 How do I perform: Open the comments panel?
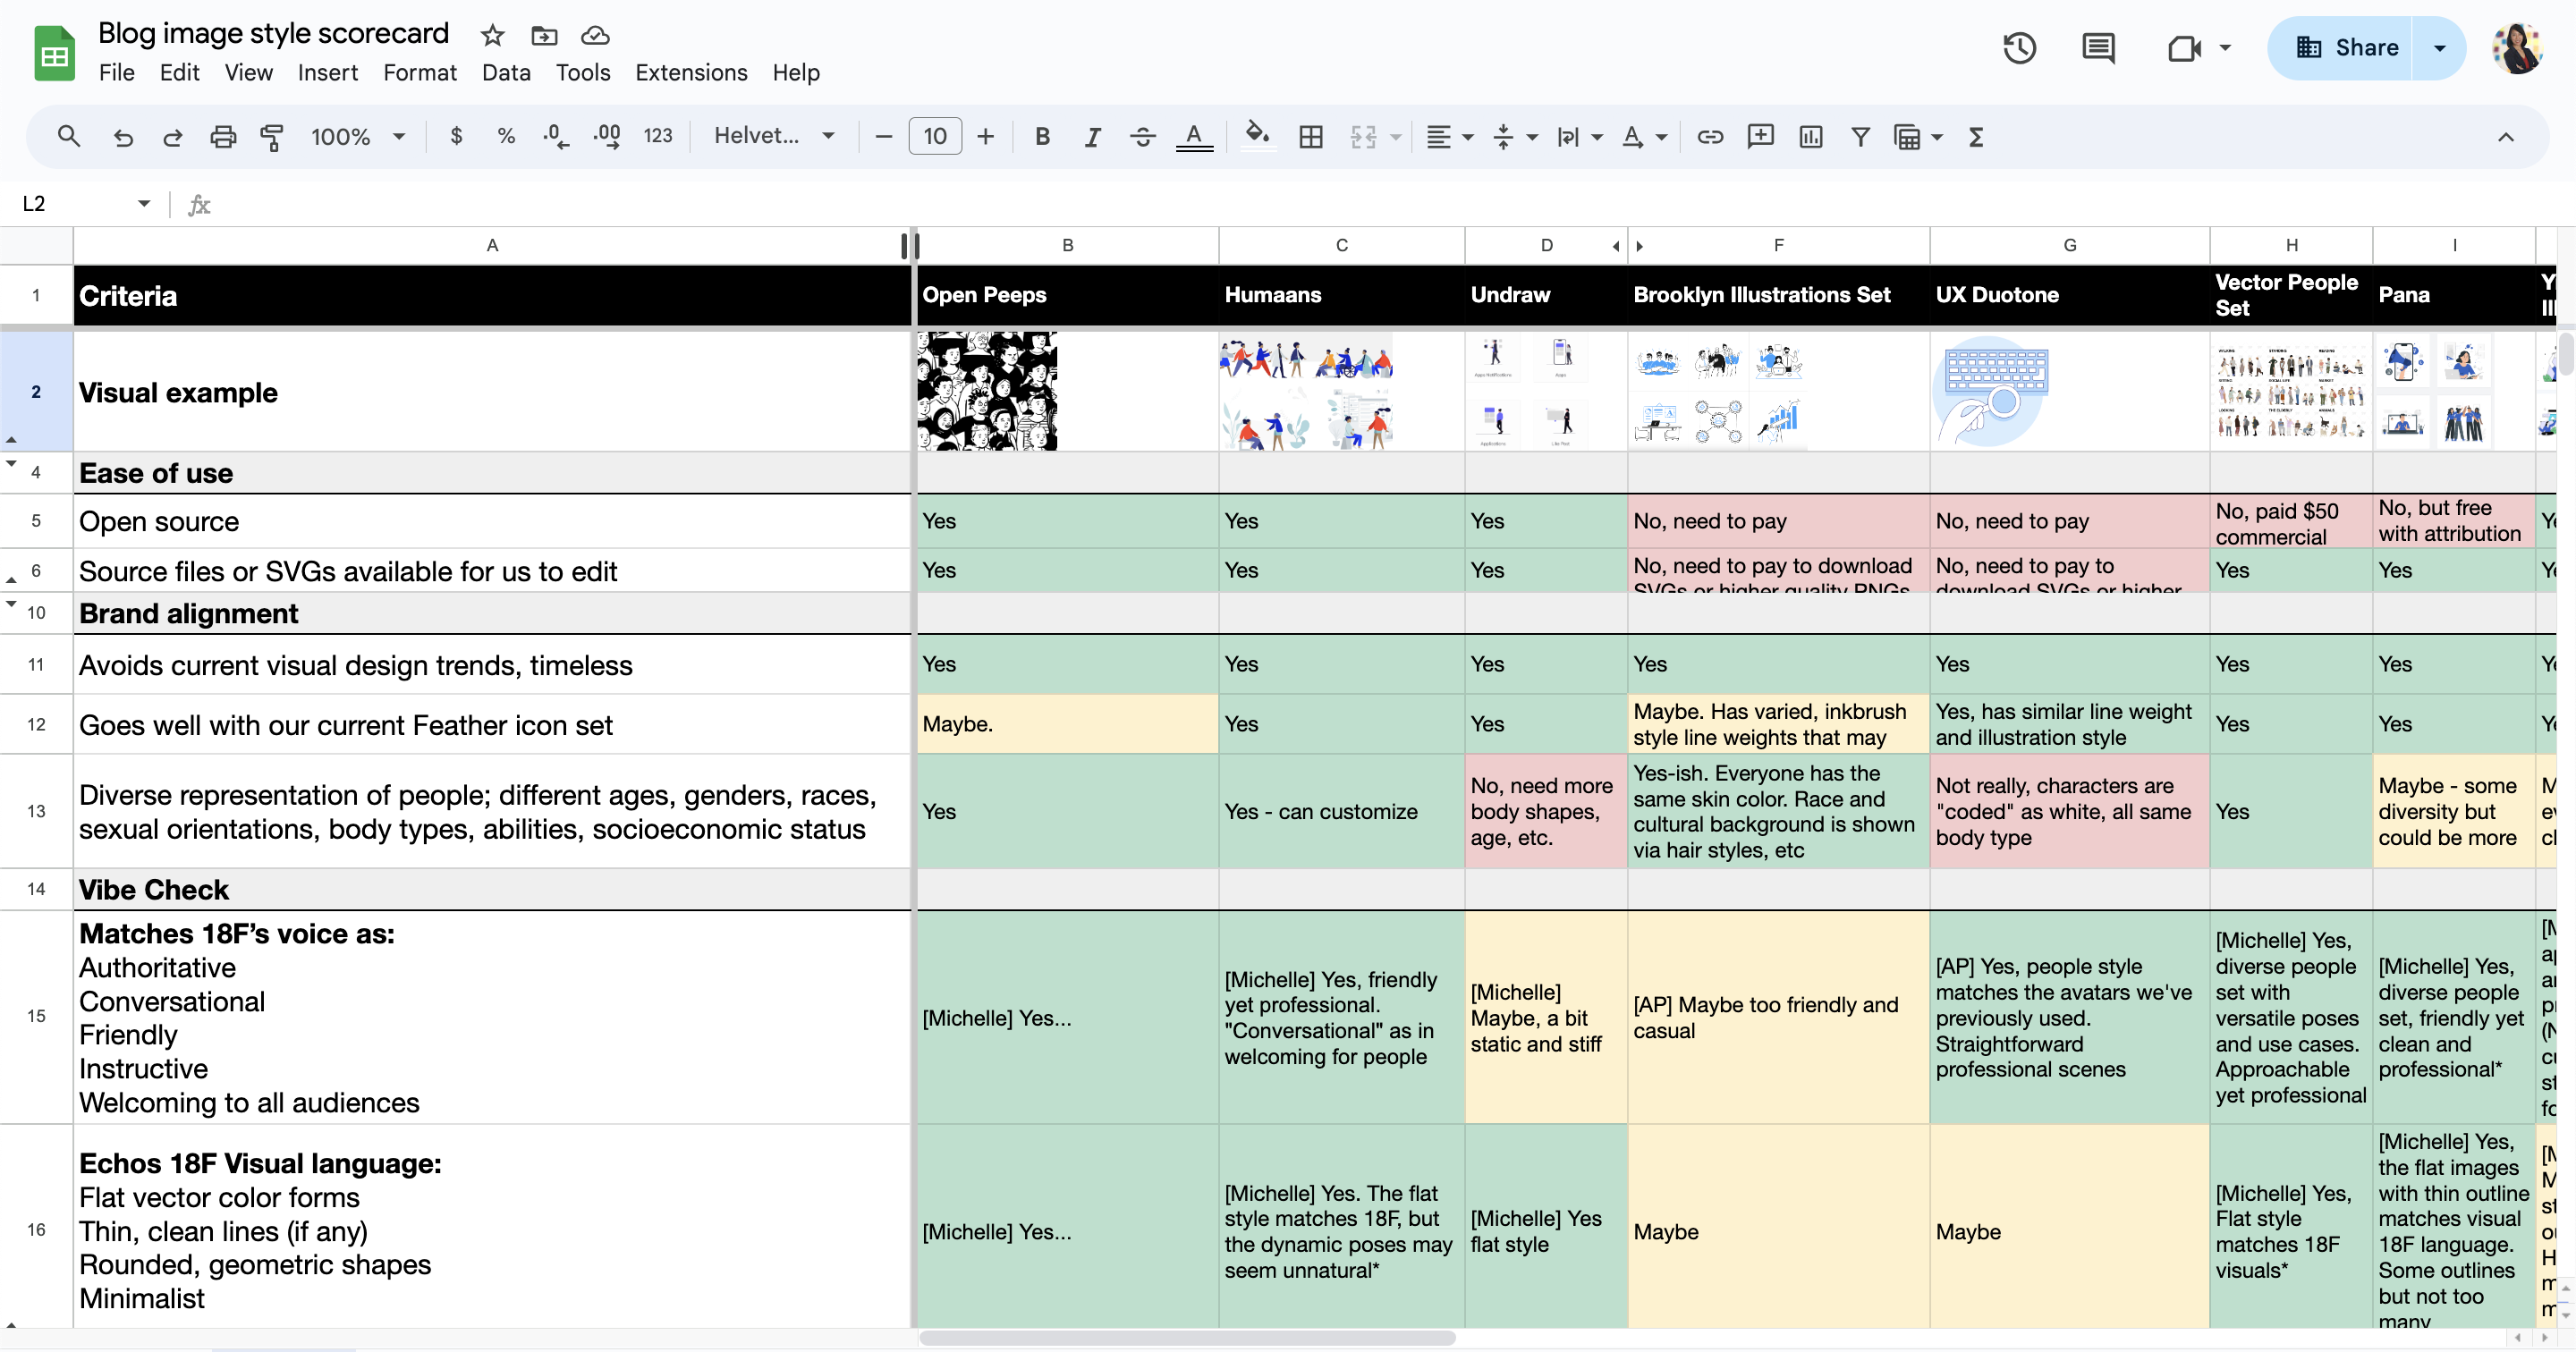(x=2098, y=48)
